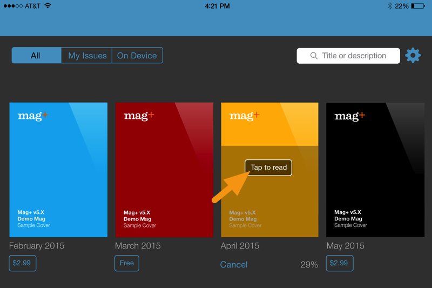
Task: Select the All tab
Action: pos(36,56)
